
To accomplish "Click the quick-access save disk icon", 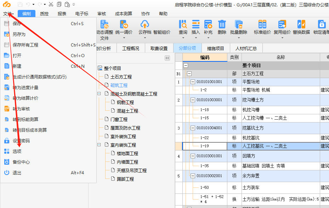I will (x=20, y=4).
